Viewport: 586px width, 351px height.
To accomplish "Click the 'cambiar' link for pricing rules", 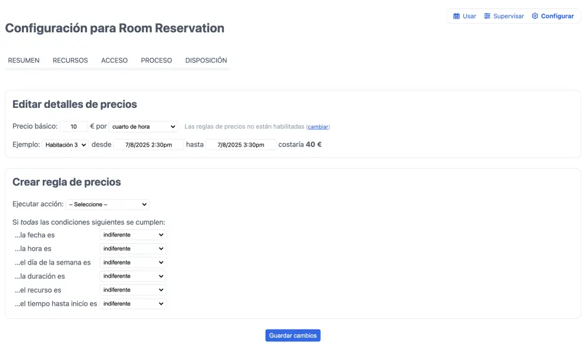I will [318, 127].
